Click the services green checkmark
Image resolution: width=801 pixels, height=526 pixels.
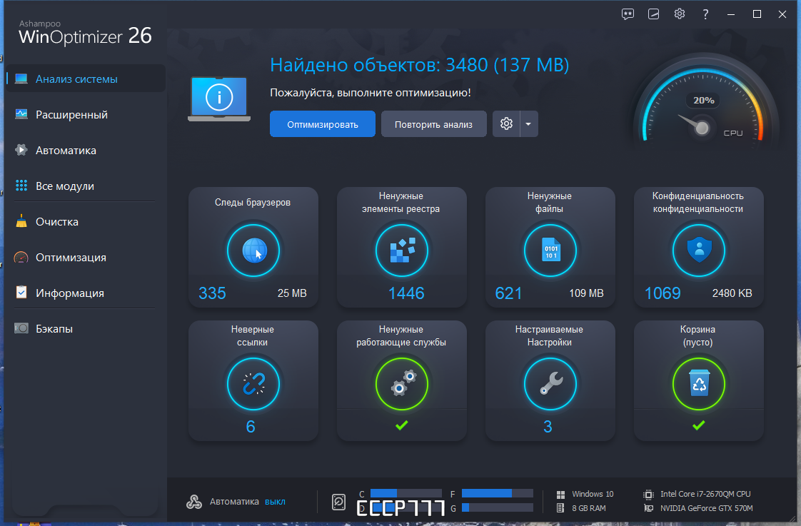click(x=402, y=425)
